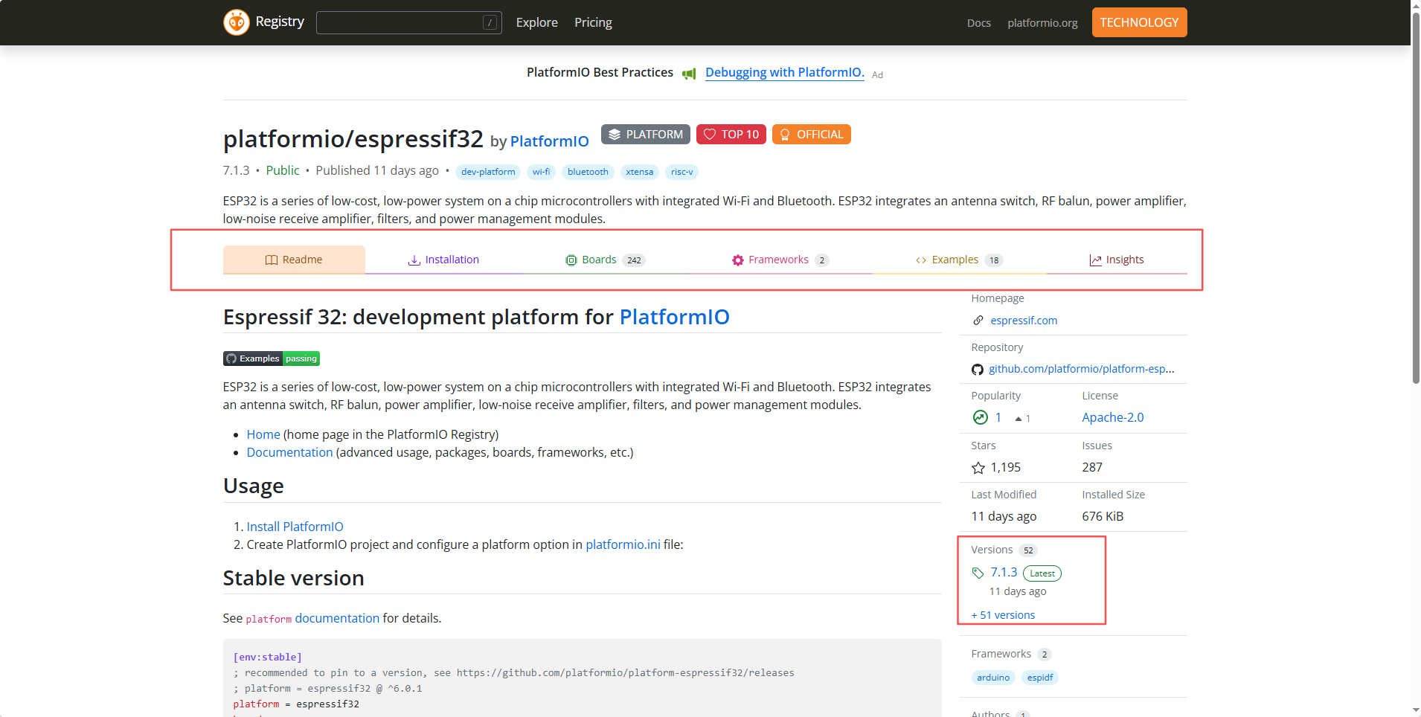Viewport: 1421px width, 717px height.
Task: Open the Explore menu item
Action: tap(537, 23)
